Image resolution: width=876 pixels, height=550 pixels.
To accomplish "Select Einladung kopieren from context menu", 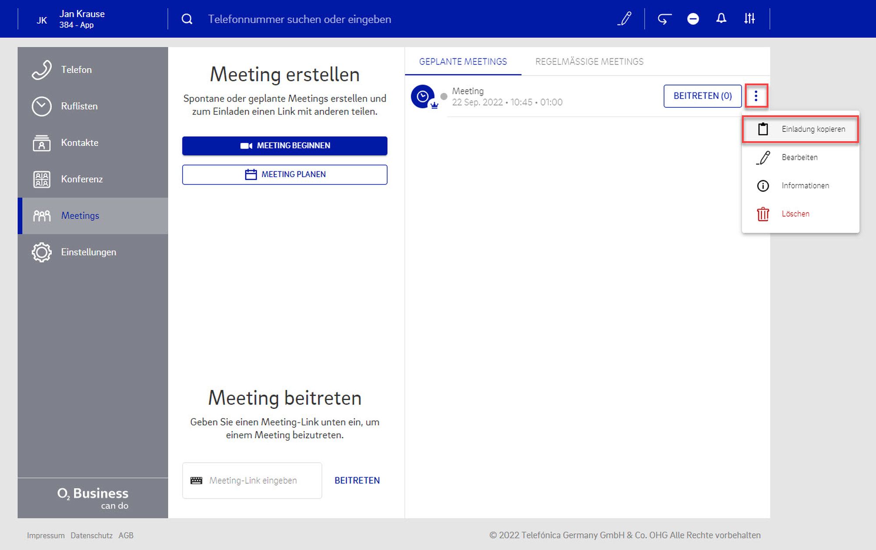I will pos(801,129).
